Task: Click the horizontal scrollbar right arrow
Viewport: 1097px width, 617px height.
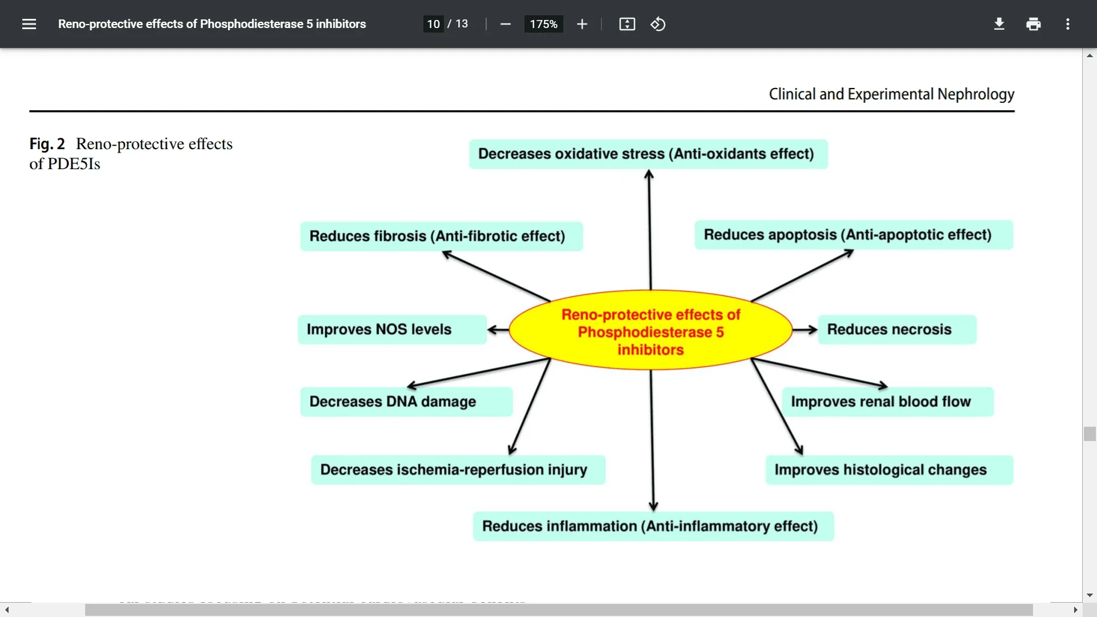Action: click(x=1075, y=610)
